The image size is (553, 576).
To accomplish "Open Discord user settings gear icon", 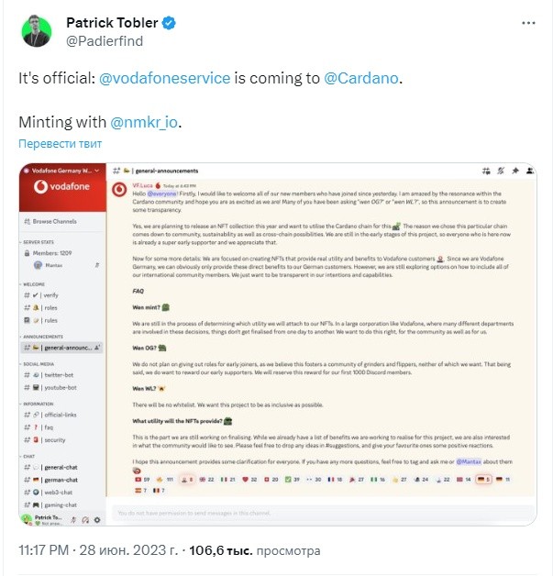I will coord(97,520).
